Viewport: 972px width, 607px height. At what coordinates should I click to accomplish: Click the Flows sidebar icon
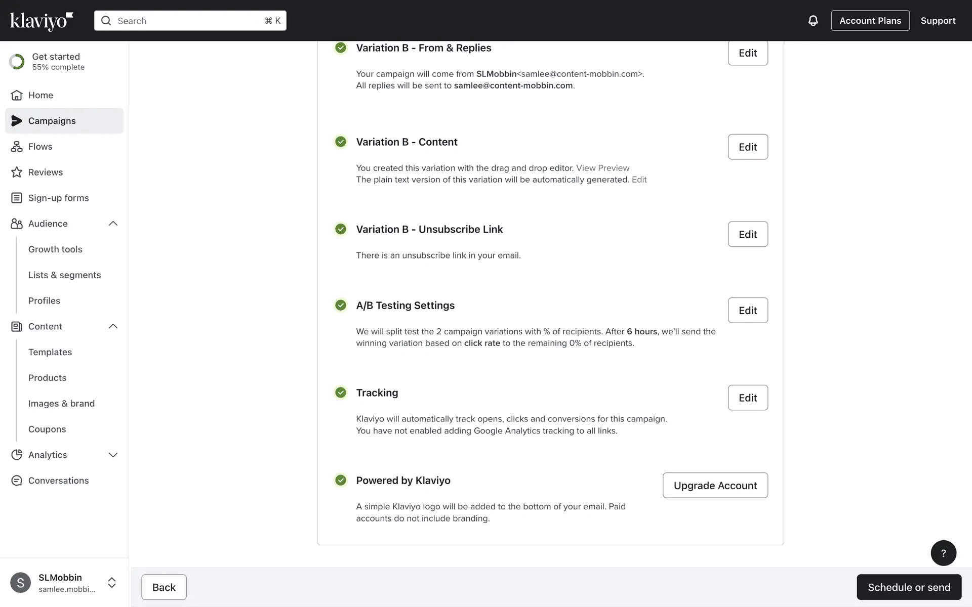[x=17, y=147]
